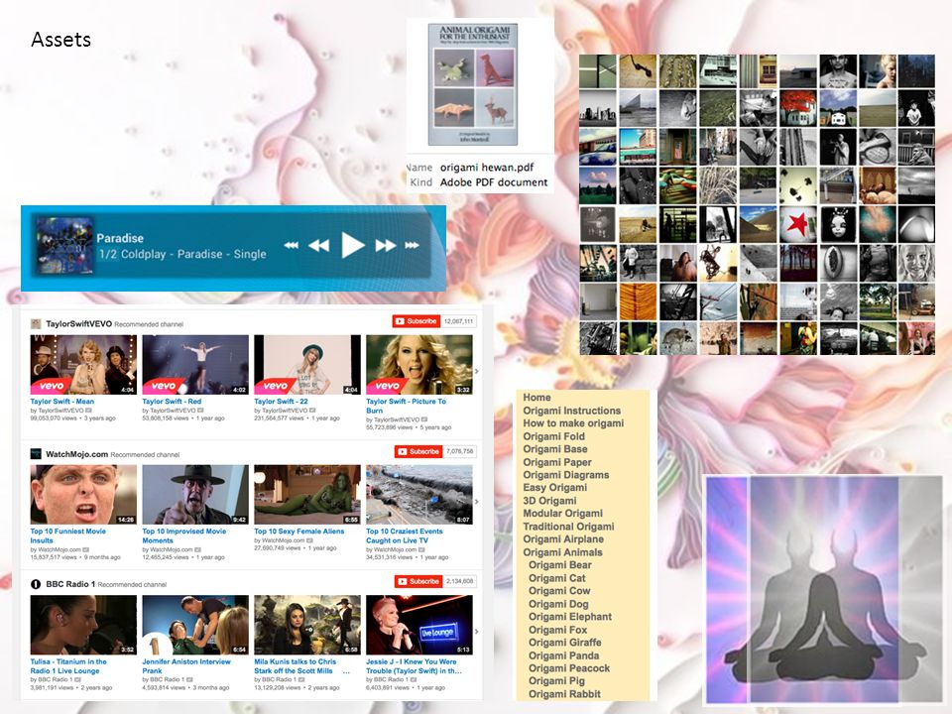
Task: Open Top 10 Funniest Movie Insults thumbnail
Action: [83, 494]
